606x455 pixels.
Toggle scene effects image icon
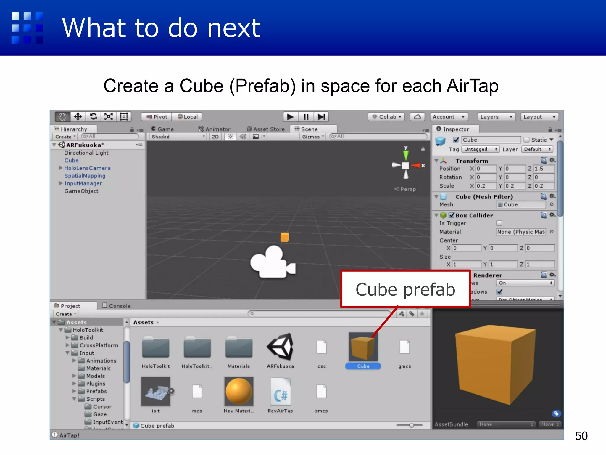click(x=256, y=137)
